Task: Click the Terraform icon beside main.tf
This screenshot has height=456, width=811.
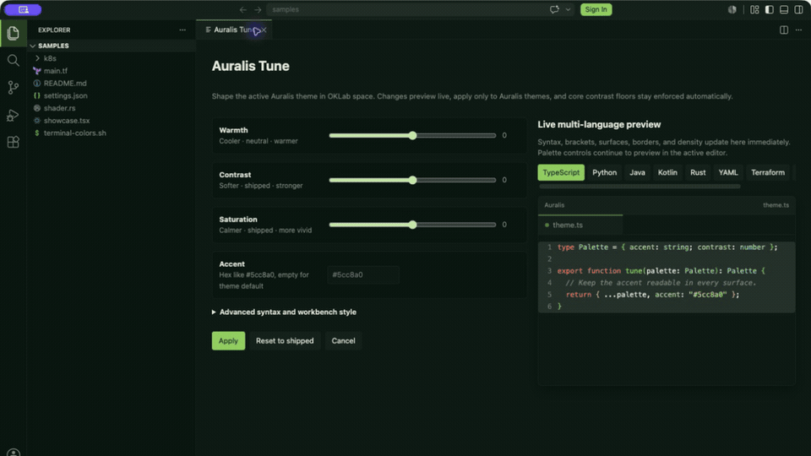Action: [36, 71]
